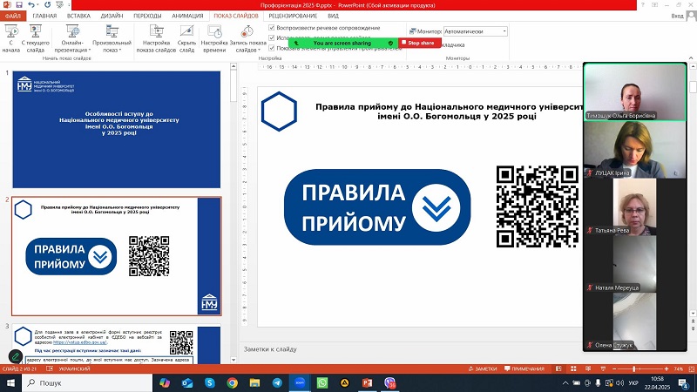This screenshot has width=697, height=392.
Task: Open Skype from the taskbar
Action: 209,382
